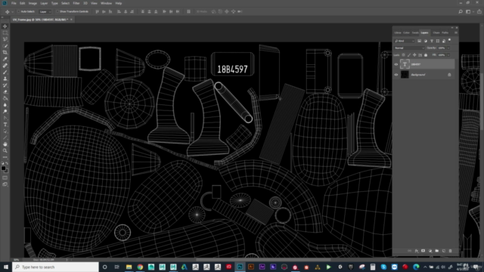Click the foreground color swatch
The width and height of the screenshot is (484, 272).
pyautogui.click(x=3, y=168)
